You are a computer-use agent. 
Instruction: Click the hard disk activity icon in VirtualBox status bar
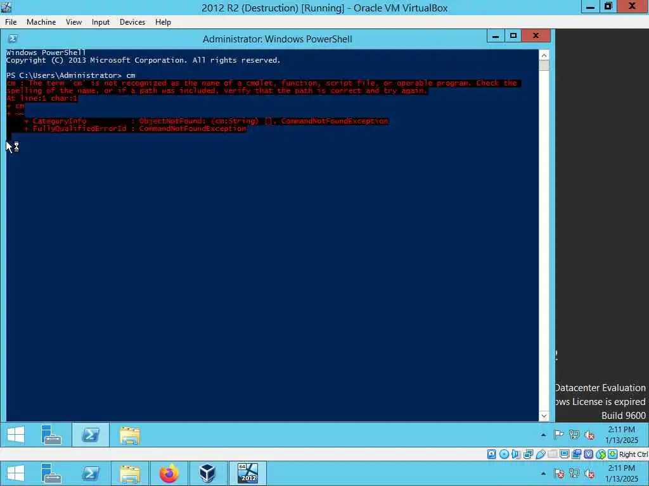click(491, 454)
